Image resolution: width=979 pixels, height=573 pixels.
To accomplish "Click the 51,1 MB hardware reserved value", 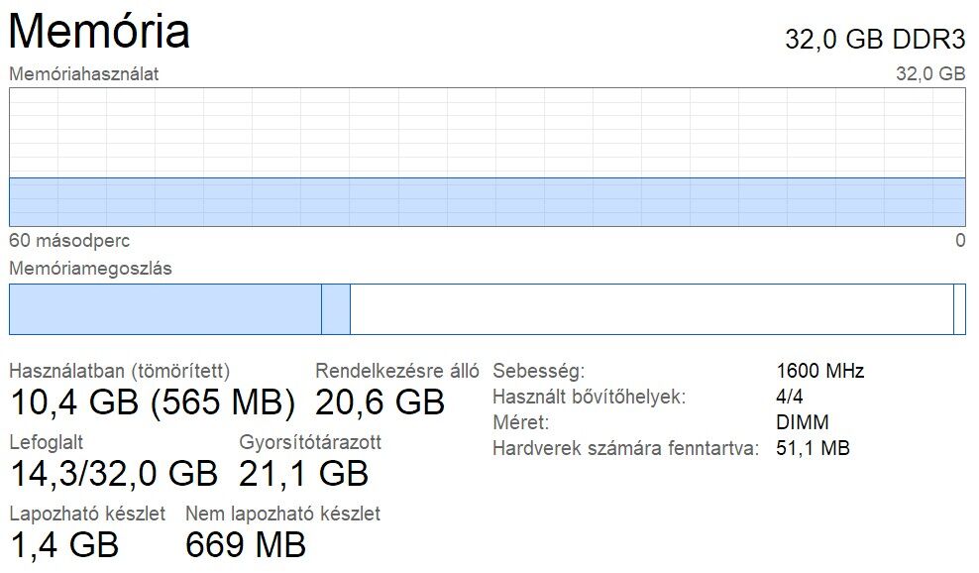I will pos(814,449).
